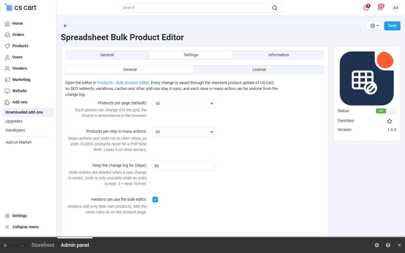This screenshot has width=405, height=253.
Task: Open the help icon with 2 badge
Action: coord(366,8)
